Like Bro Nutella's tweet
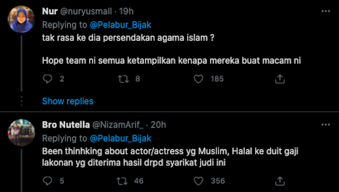Image resolution: width=339 pixels, height=192 pixels. tap(199, 181)
